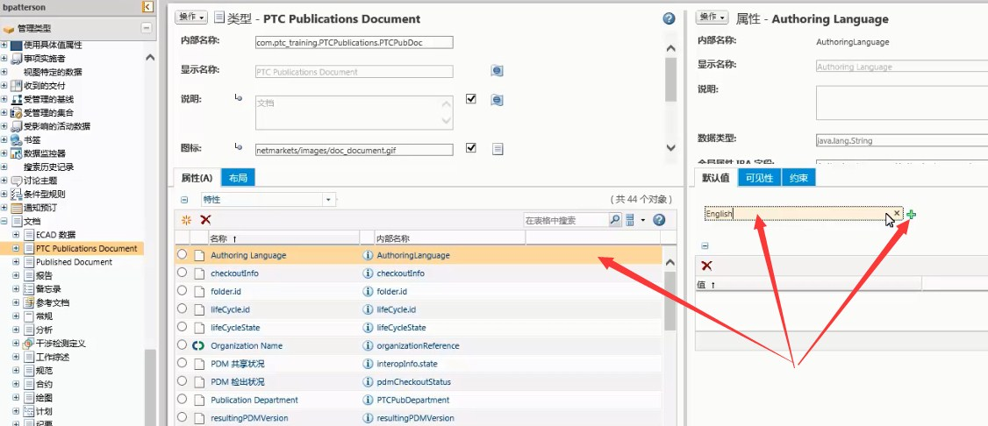
Task: Switch to the 布局 tab
Action: pyautogui.click(x=238, y=178)
